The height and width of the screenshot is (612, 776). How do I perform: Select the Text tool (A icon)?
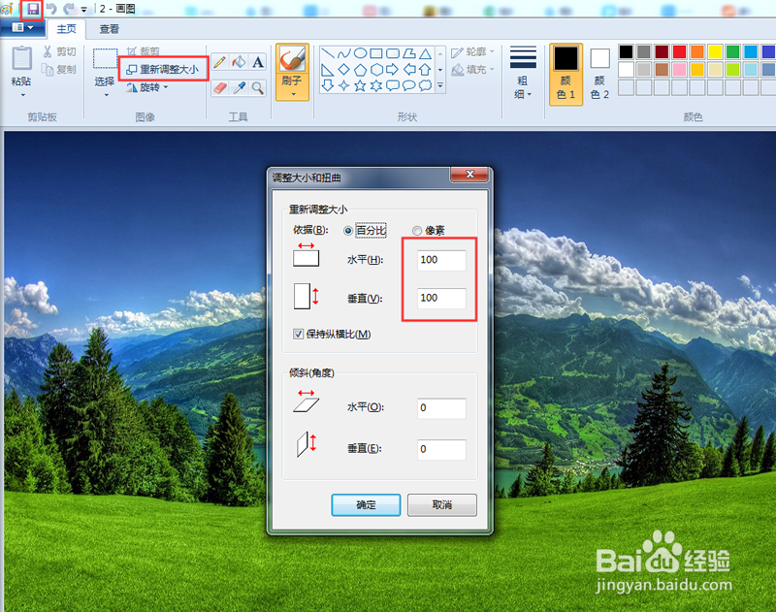point(257,62)
